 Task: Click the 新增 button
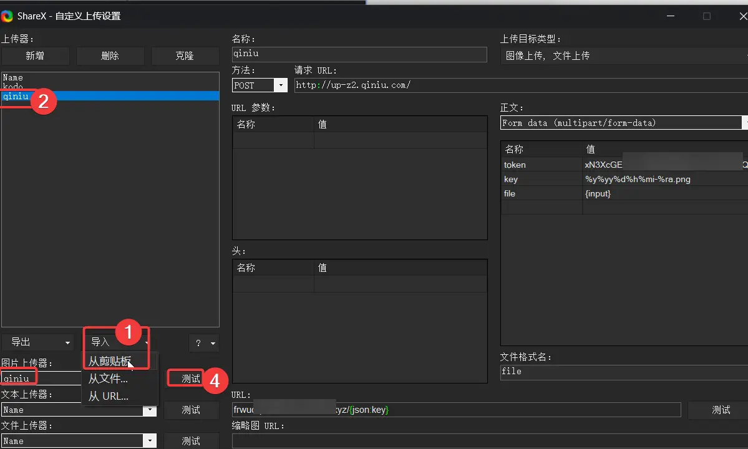coord(35,56)
